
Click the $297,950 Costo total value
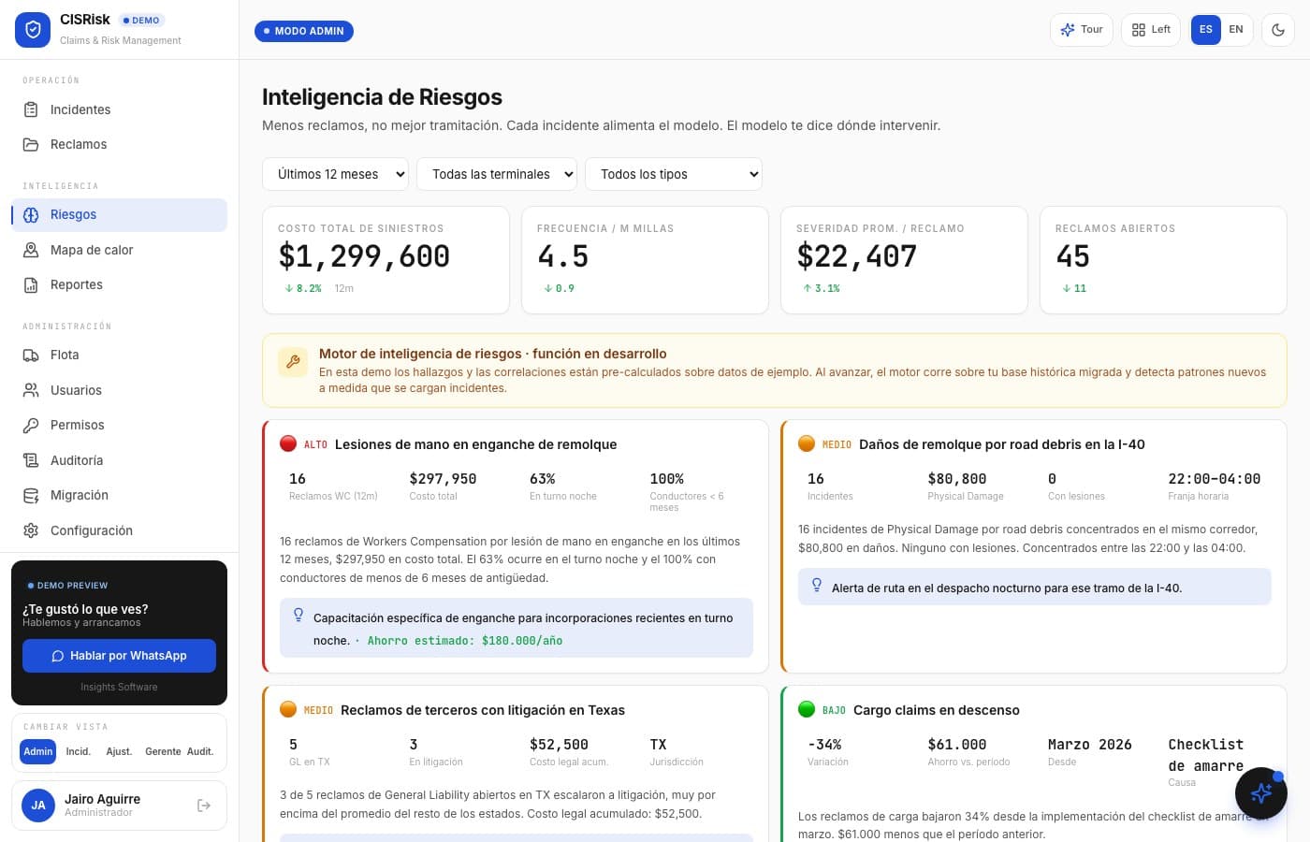pos(443,479)
